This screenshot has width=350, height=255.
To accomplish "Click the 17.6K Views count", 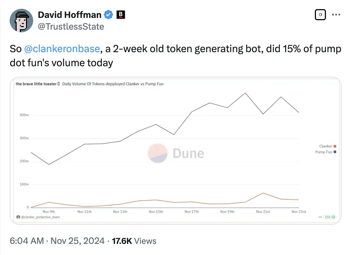I will pyautogui.click(x=134, y=241).
